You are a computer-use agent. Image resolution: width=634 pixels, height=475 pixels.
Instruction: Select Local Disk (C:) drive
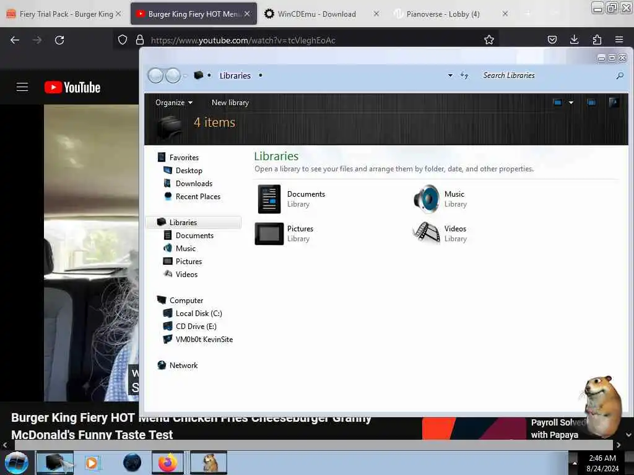pyautogui.click(x=193, y=313)
